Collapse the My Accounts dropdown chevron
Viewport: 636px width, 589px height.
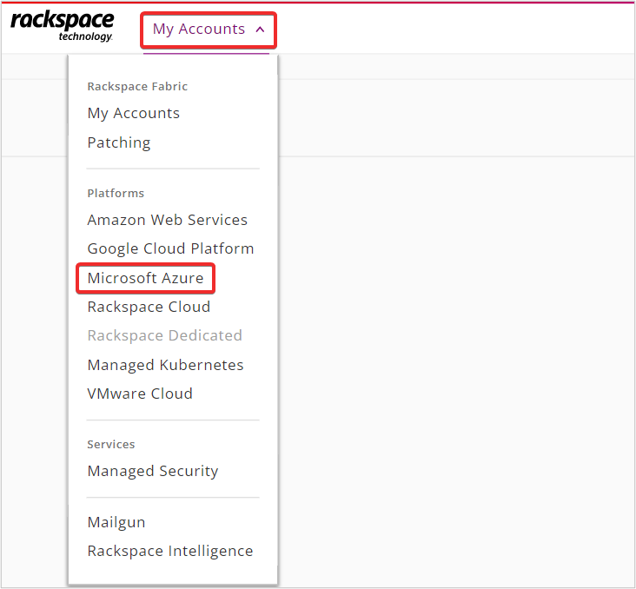pyautogui.click(x=261, y=30)
